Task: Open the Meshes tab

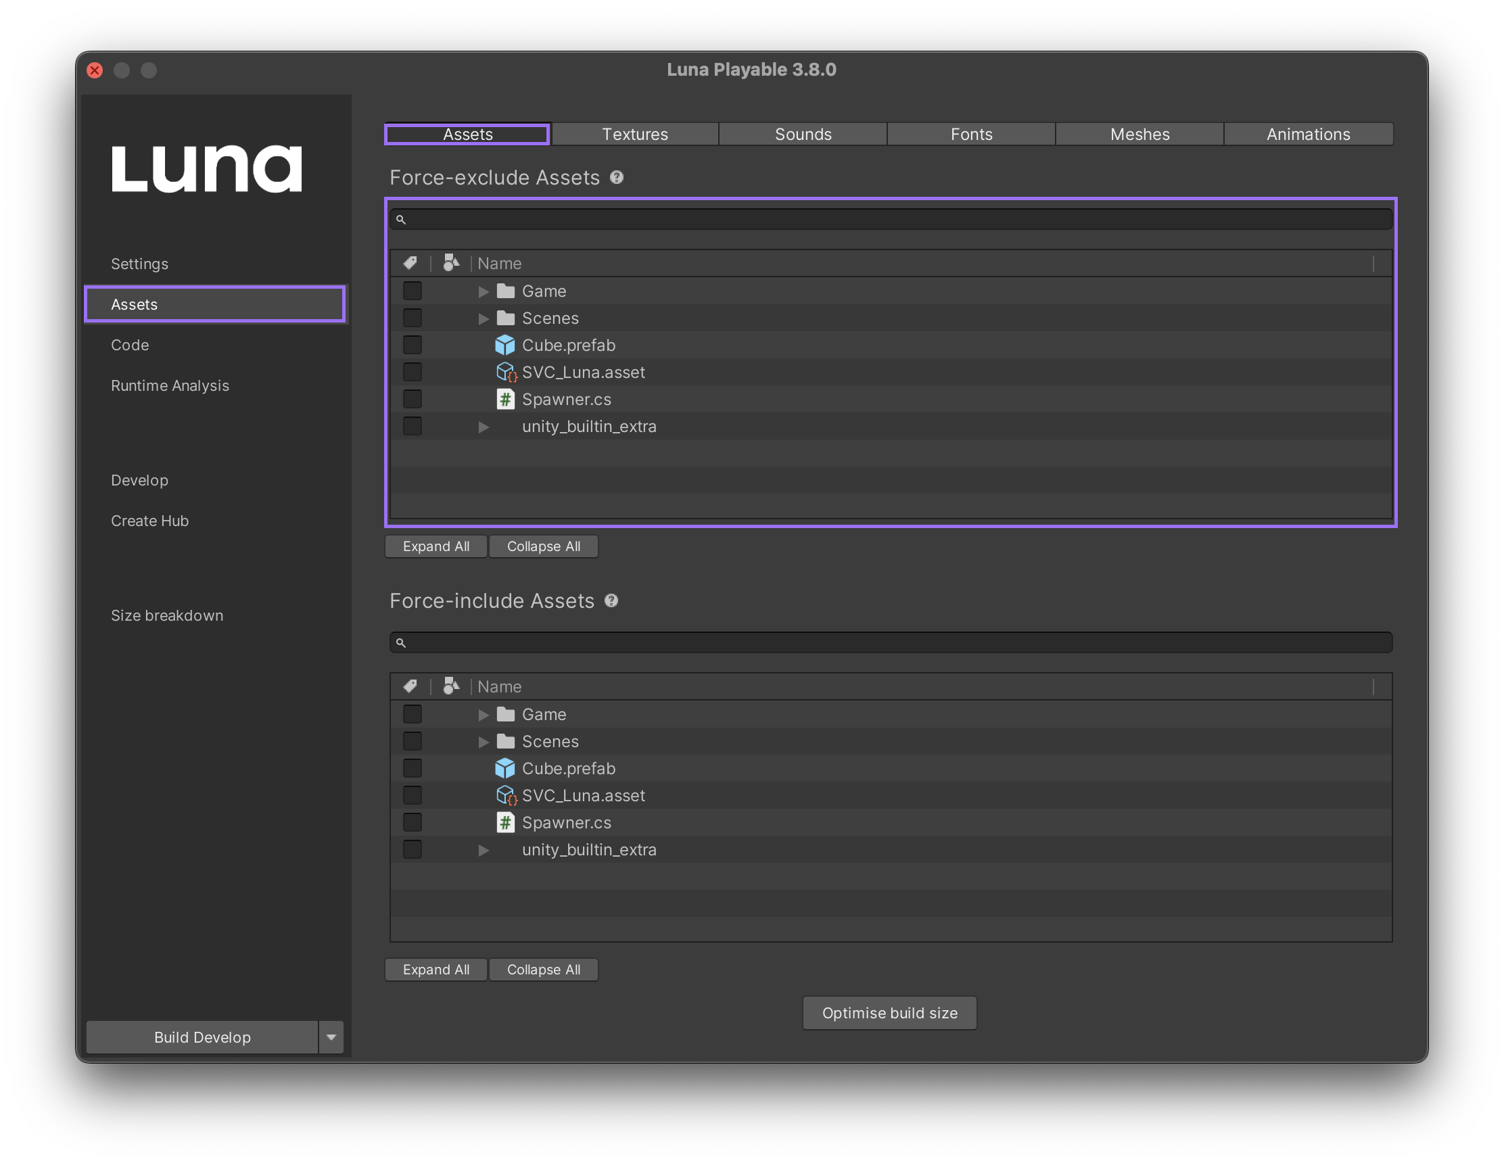Action: click(x=1139, y=135)
